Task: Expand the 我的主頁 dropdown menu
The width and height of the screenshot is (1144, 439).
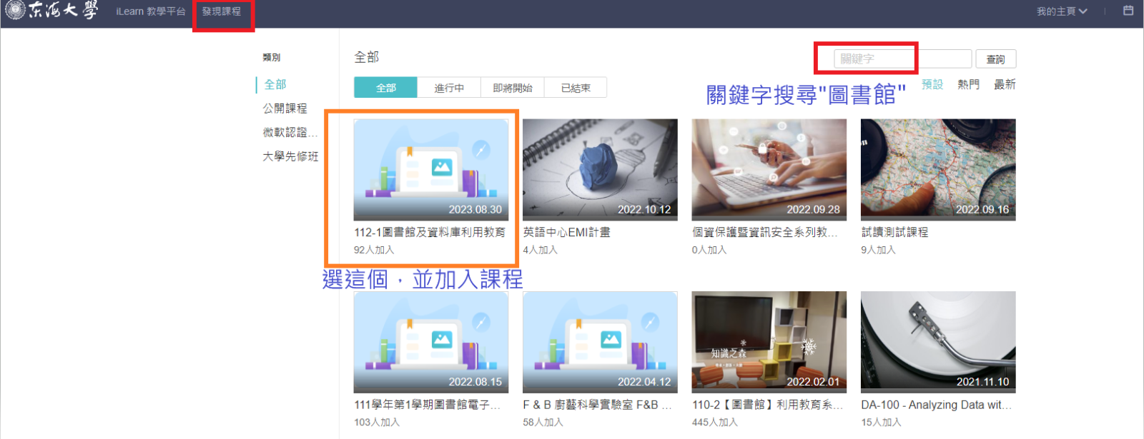Action: pos(1061,11)
